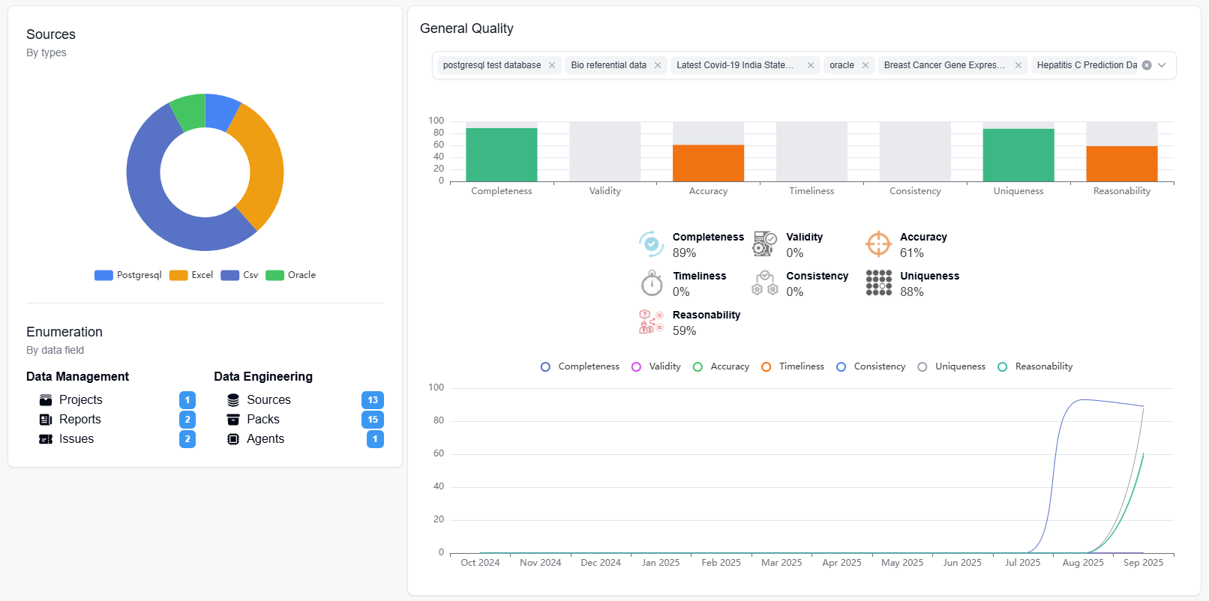Click the Accuracy crosshair icon
Screen dimensions: 1209x601
pyautogui.click(x=878, y=244)
